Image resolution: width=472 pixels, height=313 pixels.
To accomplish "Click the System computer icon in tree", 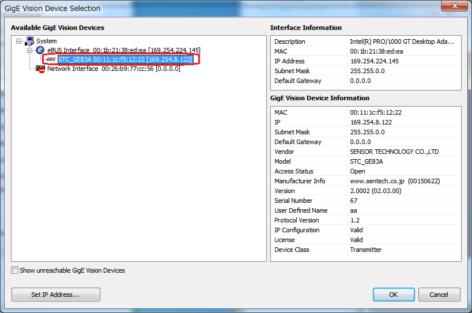I will click(x=29, y=41).
